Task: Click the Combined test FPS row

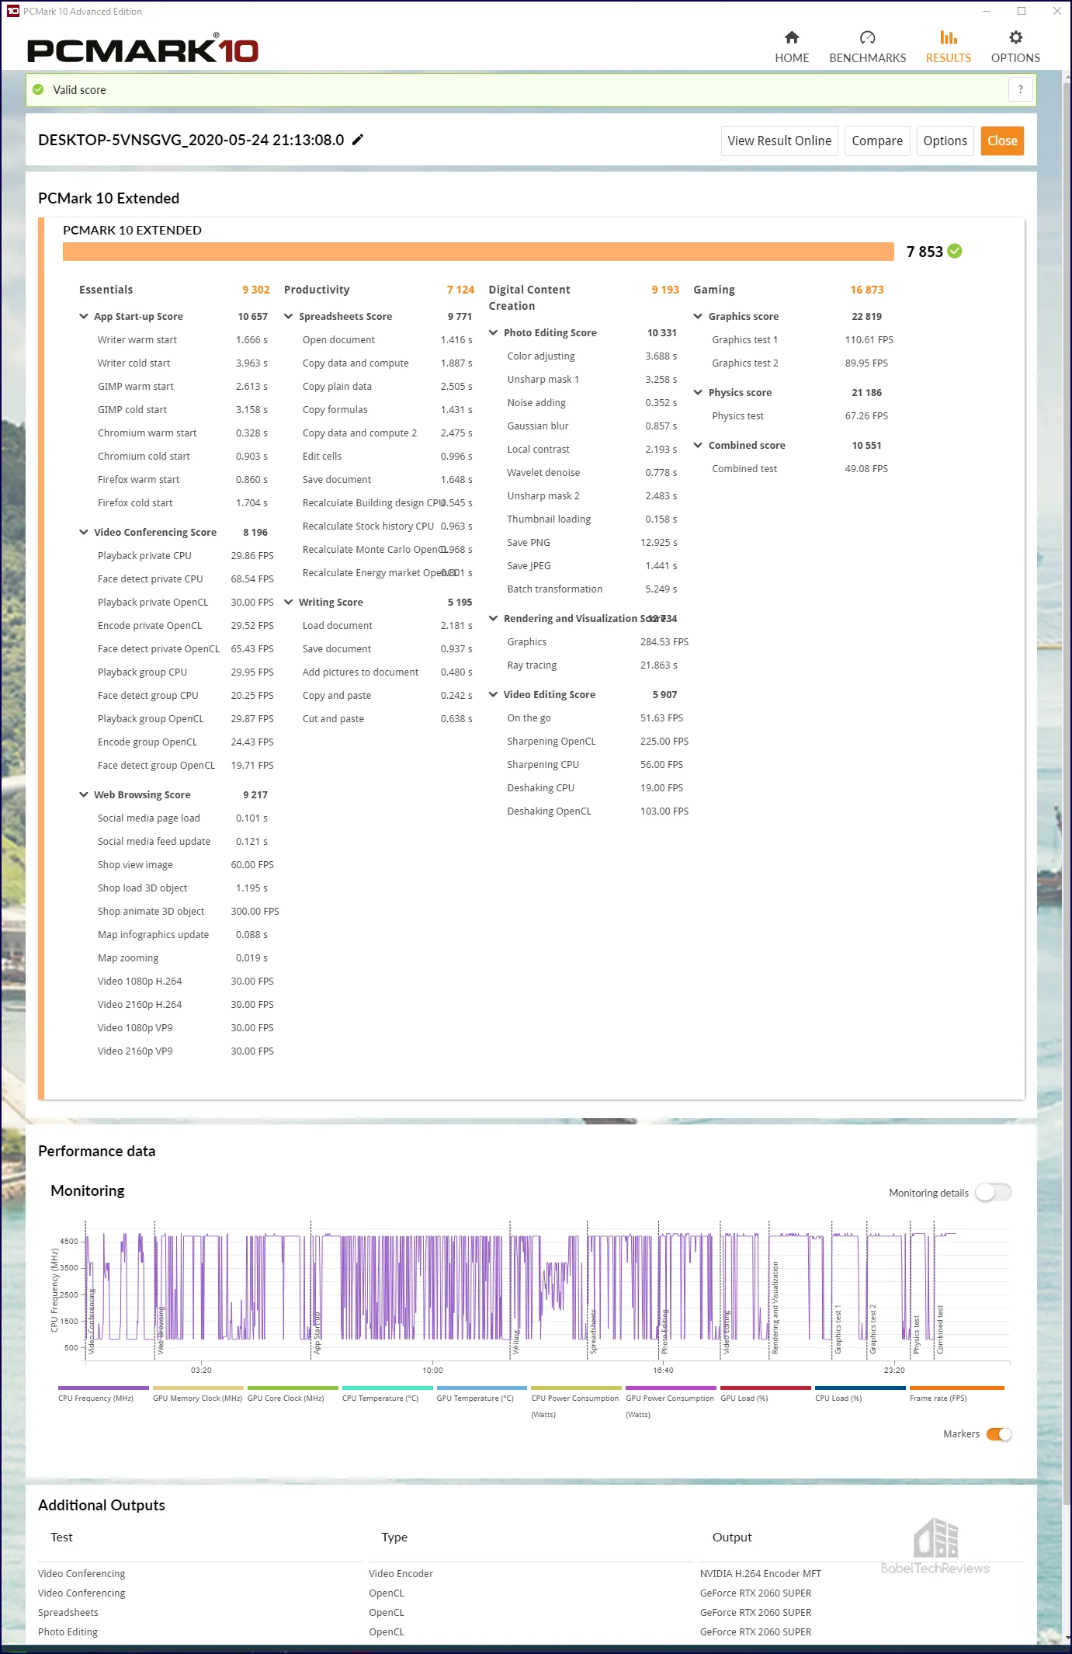Action: coord(800,469)
